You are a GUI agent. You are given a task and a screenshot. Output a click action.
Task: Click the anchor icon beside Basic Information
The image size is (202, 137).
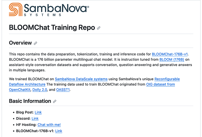coord(55,101)
